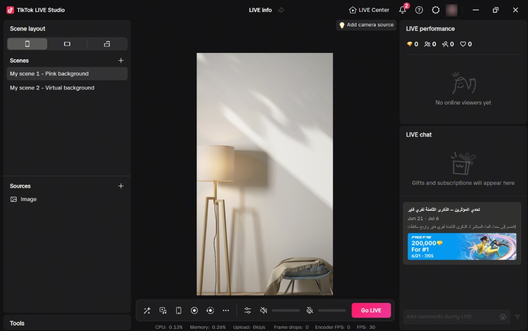Open the music media source tool
The height and width of the screenshot is (331, 528).
click(x=162, y=310)
